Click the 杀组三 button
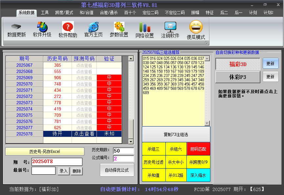The width and height of the screenshot is (284, 195). (x=154, y=149)
